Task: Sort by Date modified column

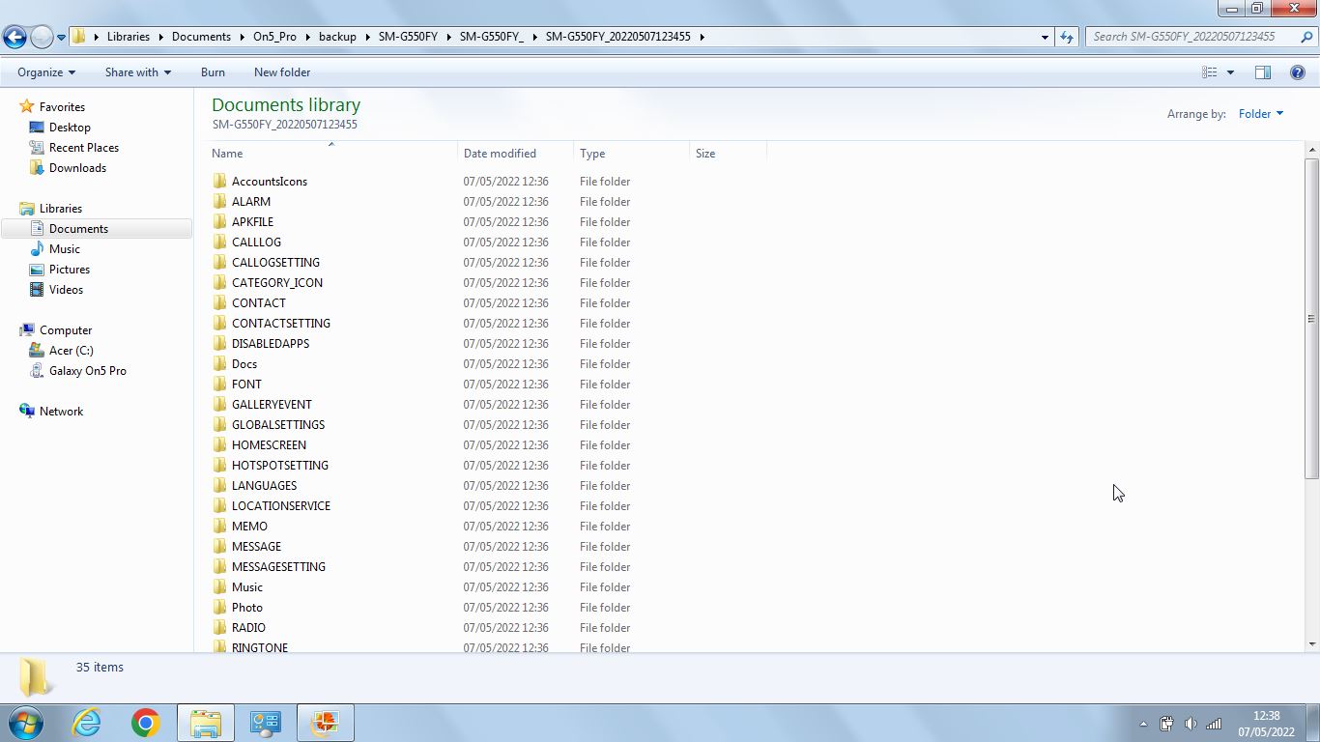Action: click(x=516, y=154)
